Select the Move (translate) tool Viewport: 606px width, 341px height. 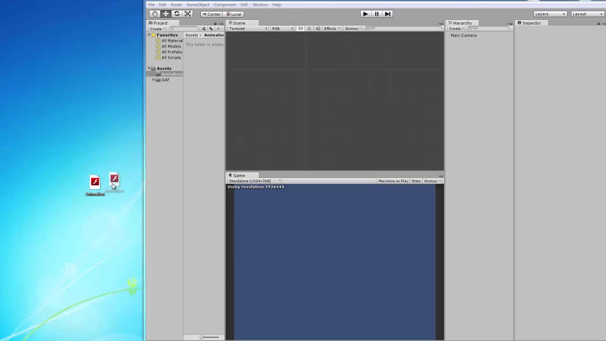(166, 14)
